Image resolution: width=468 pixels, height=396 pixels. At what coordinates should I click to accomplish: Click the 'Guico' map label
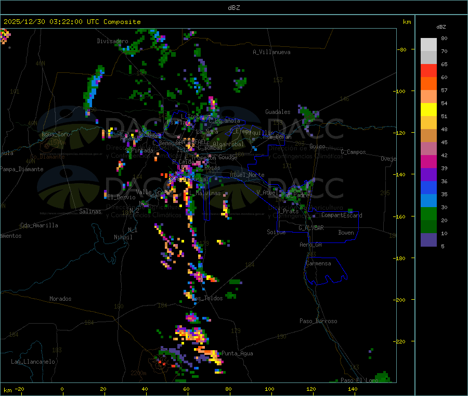317,146
